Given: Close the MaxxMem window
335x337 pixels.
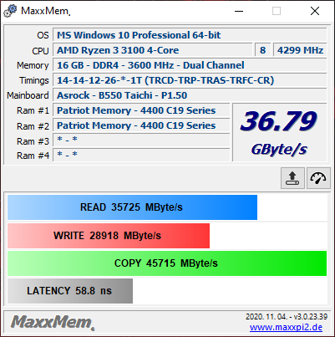Looking at the screenshot, I should (x=315, y=11).
